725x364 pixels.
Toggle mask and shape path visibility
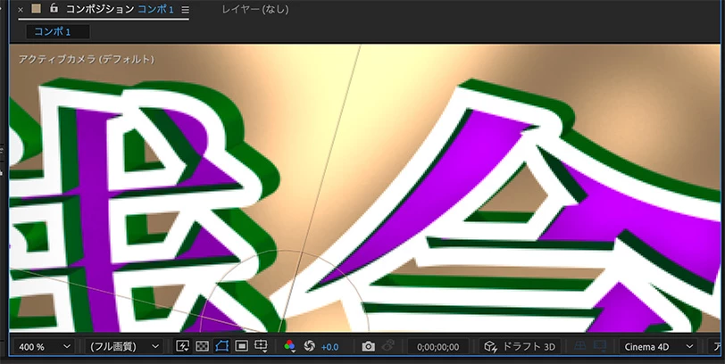click(222, 346)
